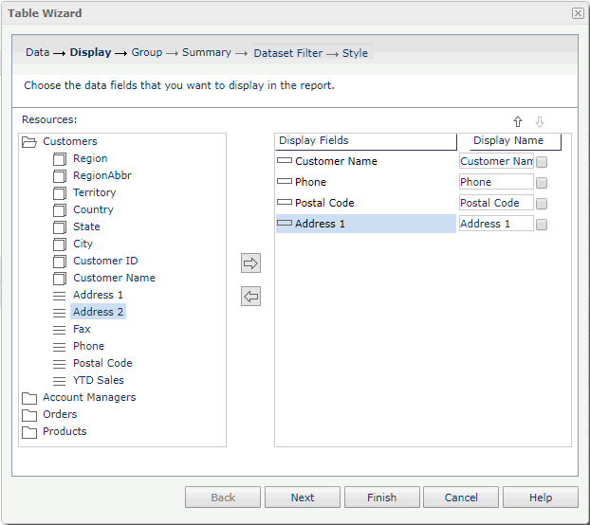Click the Address 2 lines icon

(x=59, y=313)
